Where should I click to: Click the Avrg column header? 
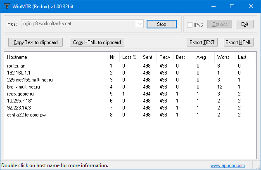(204, 57)
